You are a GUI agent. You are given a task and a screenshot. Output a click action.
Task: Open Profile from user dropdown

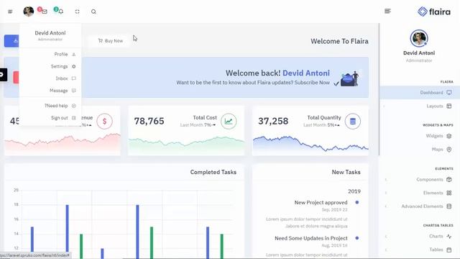click(50, 55)
